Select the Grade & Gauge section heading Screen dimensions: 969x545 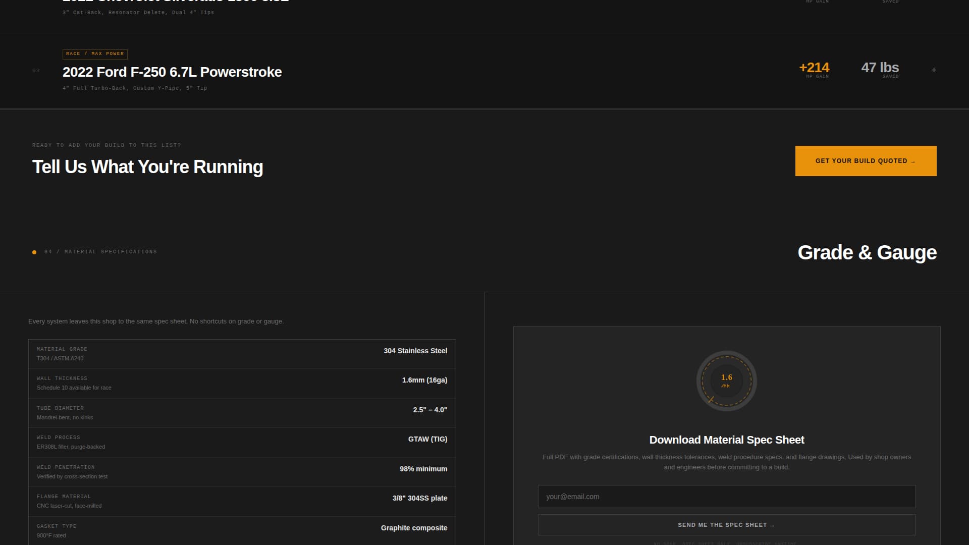point(867,252)
